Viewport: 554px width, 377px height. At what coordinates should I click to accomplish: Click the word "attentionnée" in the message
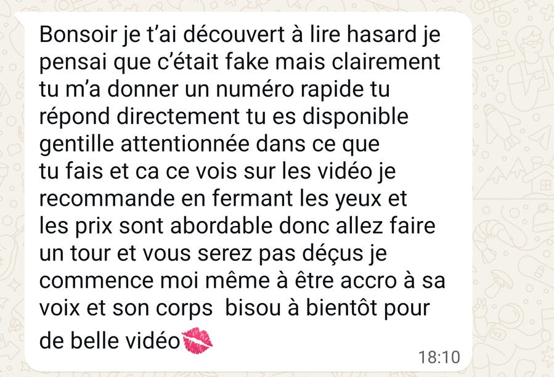185,144
